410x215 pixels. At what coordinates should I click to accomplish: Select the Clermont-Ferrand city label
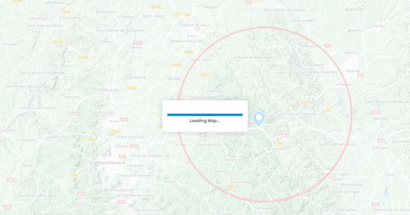[108, 163]
